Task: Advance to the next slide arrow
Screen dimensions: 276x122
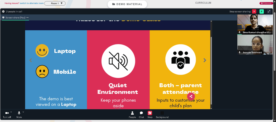Action: point(205,60)
